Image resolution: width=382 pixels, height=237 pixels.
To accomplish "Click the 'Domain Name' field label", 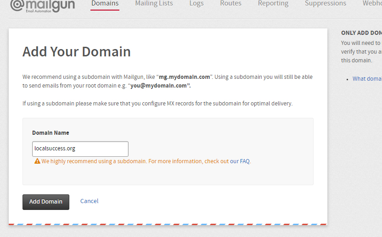I will point(51,133).
